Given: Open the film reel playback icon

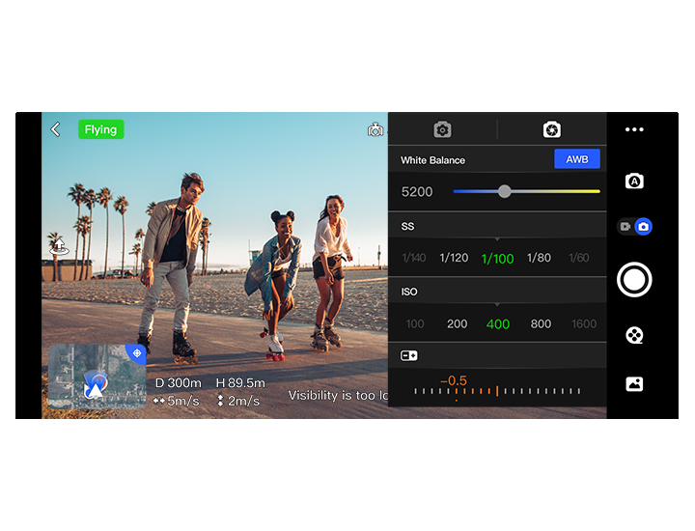Looking at the screenshot, I should (x=633, y=335).
